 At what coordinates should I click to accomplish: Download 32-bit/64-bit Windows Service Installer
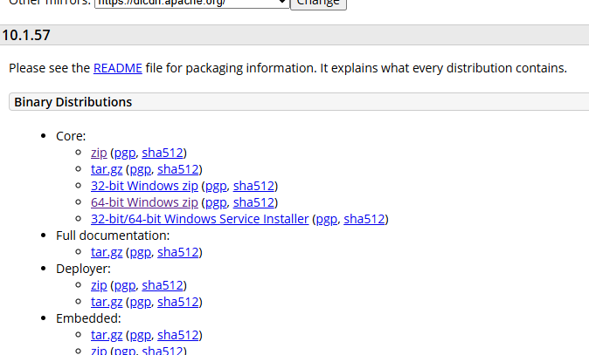[x=200, y=219]
